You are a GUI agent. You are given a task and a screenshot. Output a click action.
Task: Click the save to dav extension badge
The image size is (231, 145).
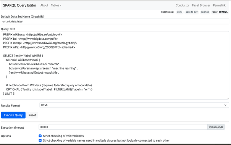(x=192, y=12)
